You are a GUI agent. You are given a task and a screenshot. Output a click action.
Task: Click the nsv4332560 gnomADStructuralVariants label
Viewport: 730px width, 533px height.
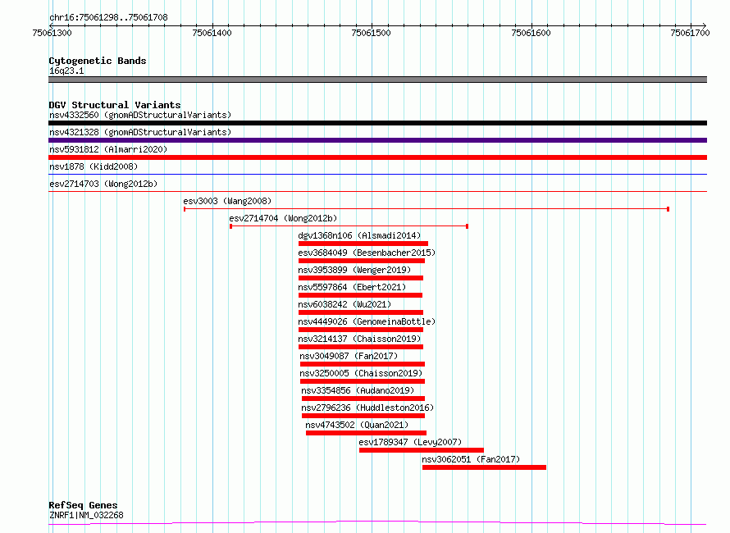(x=140, y=115)
